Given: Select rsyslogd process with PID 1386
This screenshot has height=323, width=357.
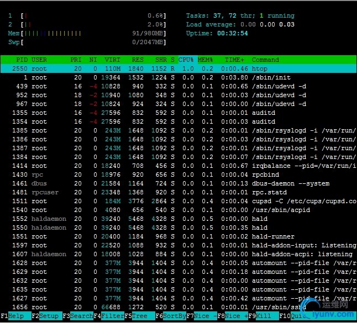Looking at the screenshot, I should (x=179, y=140).
